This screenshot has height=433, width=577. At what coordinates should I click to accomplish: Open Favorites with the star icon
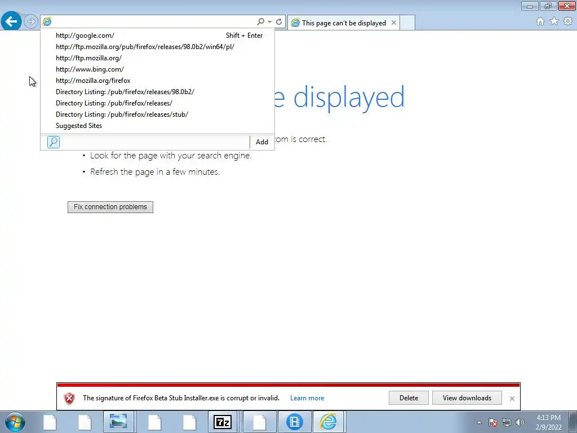(x=554, y=21)
